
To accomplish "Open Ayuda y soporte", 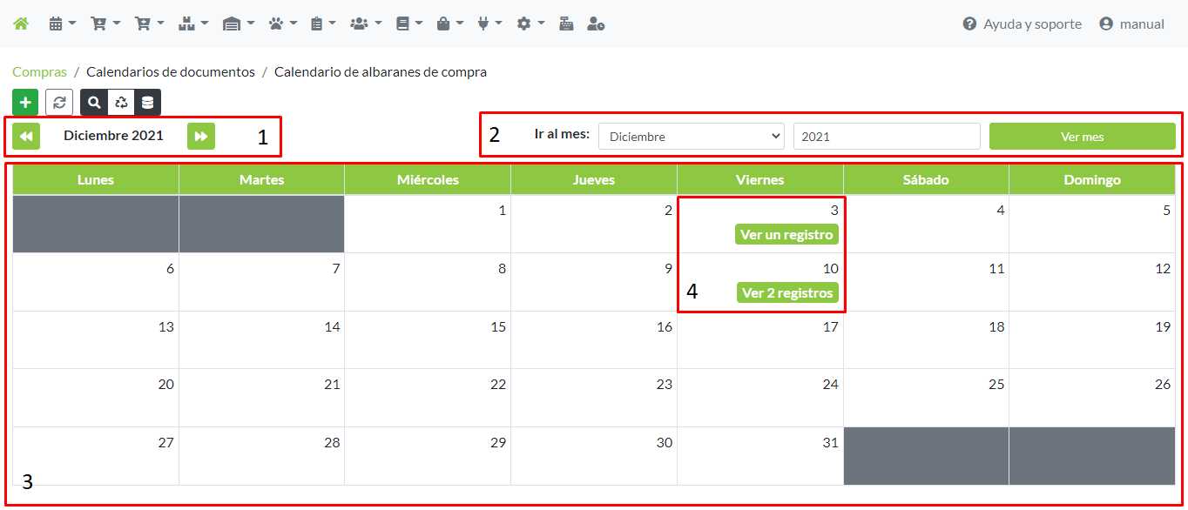I will pos(1022,24).
